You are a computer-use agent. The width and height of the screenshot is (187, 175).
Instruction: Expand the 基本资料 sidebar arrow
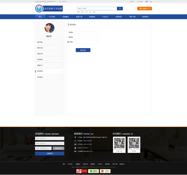(62, 42)
